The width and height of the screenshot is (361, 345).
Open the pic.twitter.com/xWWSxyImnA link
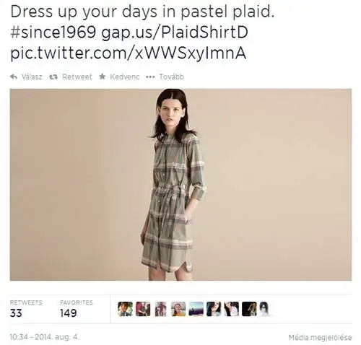click(x=129, y=53)
